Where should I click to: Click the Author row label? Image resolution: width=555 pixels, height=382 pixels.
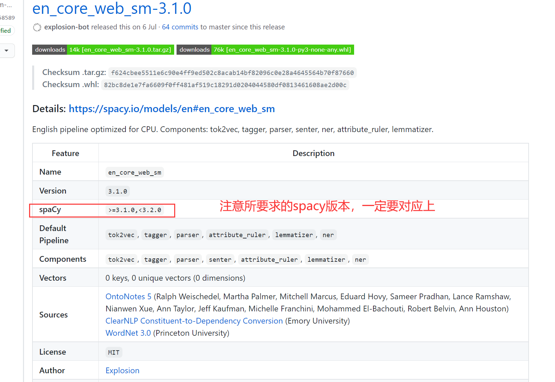pos(52,371)
